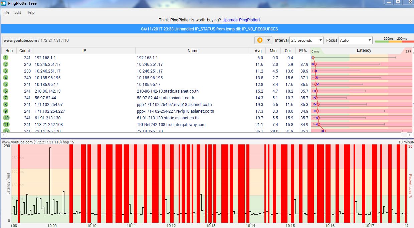Open the Focus dropdown set to Auto
The width and height of the screenshot is (414, 228).
(x=356, y=40)
